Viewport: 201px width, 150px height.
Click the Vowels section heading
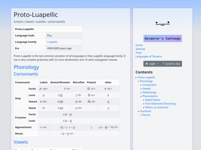(x=21, y=142)
